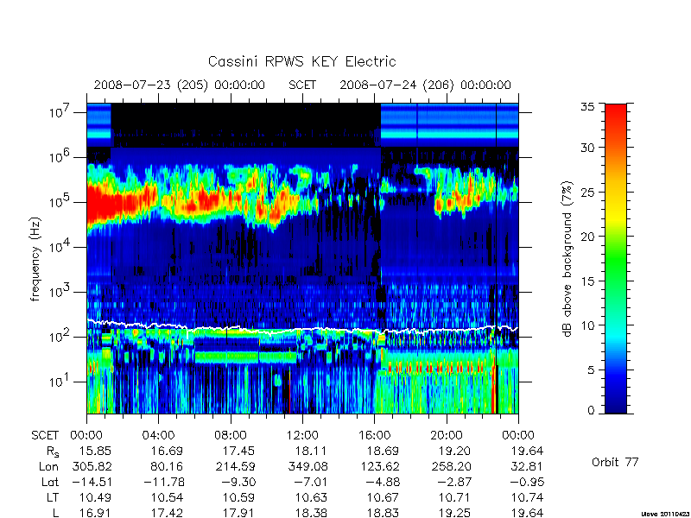This screenshot has width=691, height=518.
Task: Click the LT value '10.74'
Action: (527, 498)
